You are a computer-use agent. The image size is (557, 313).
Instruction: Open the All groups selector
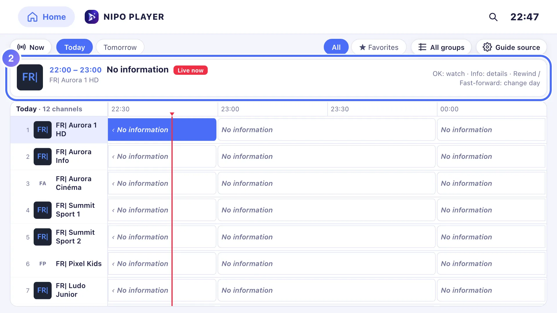[441, 47]
